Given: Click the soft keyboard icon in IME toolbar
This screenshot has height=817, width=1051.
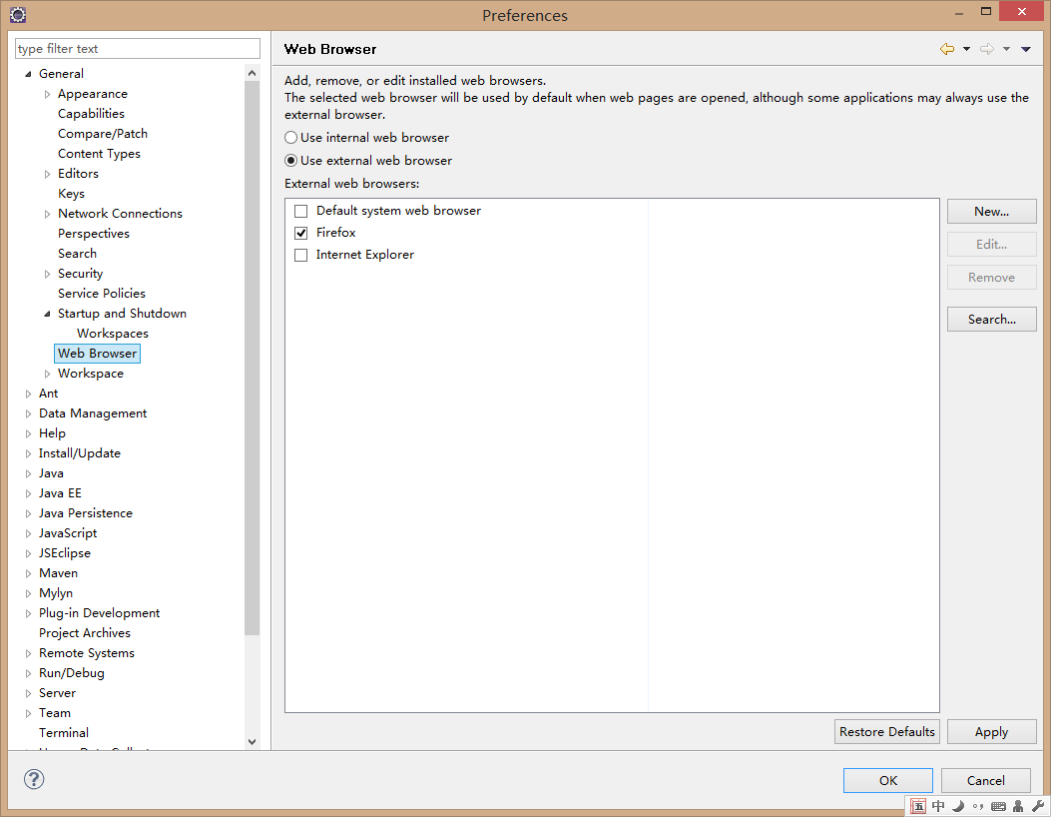Looking at the screenshot, I should point(998,806).
